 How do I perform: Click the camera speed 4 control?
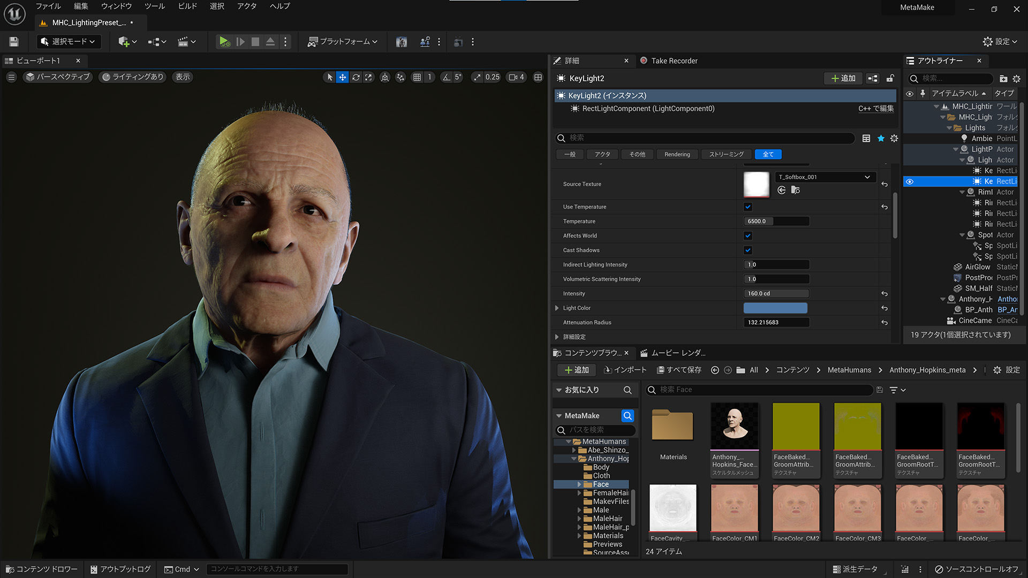(x=516, y=77)
